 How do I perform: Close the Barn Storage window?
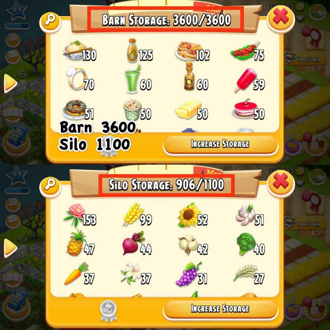pyautogui.click(x=280, y=18)
